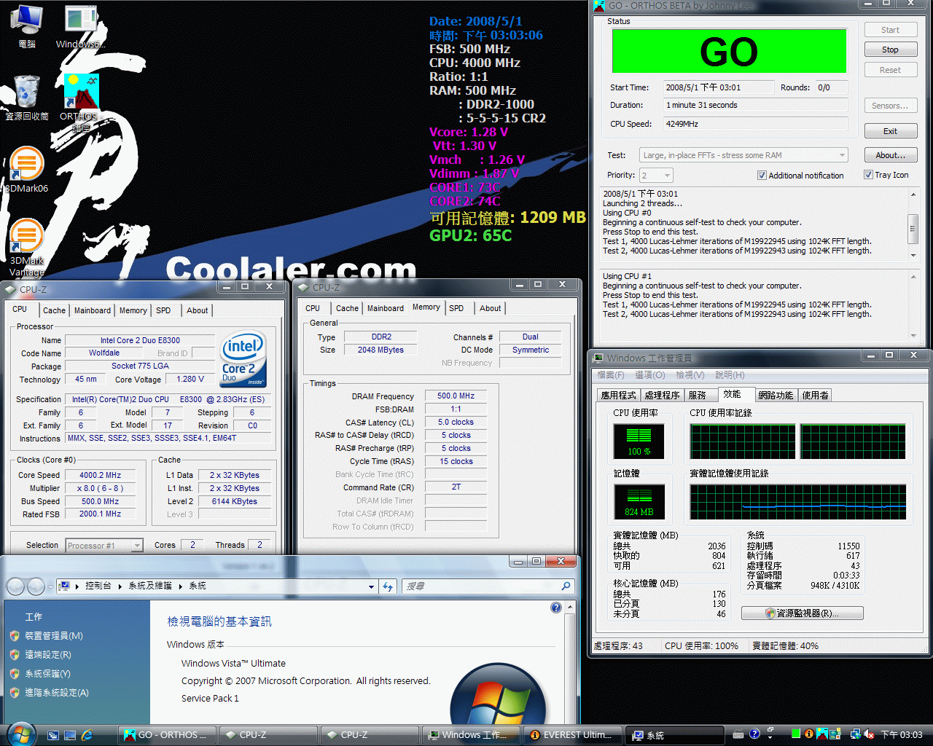The width and height of the screenshot is (933, 746).
Task: Open the 裝置管理員(M) link
Action: [54, 636]
